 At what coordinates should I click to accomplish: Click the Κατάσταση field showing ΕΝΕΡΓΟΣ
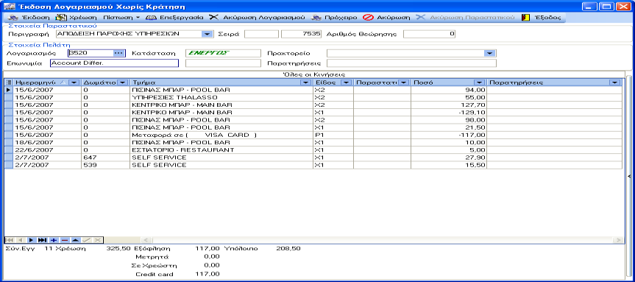point(223,53)
